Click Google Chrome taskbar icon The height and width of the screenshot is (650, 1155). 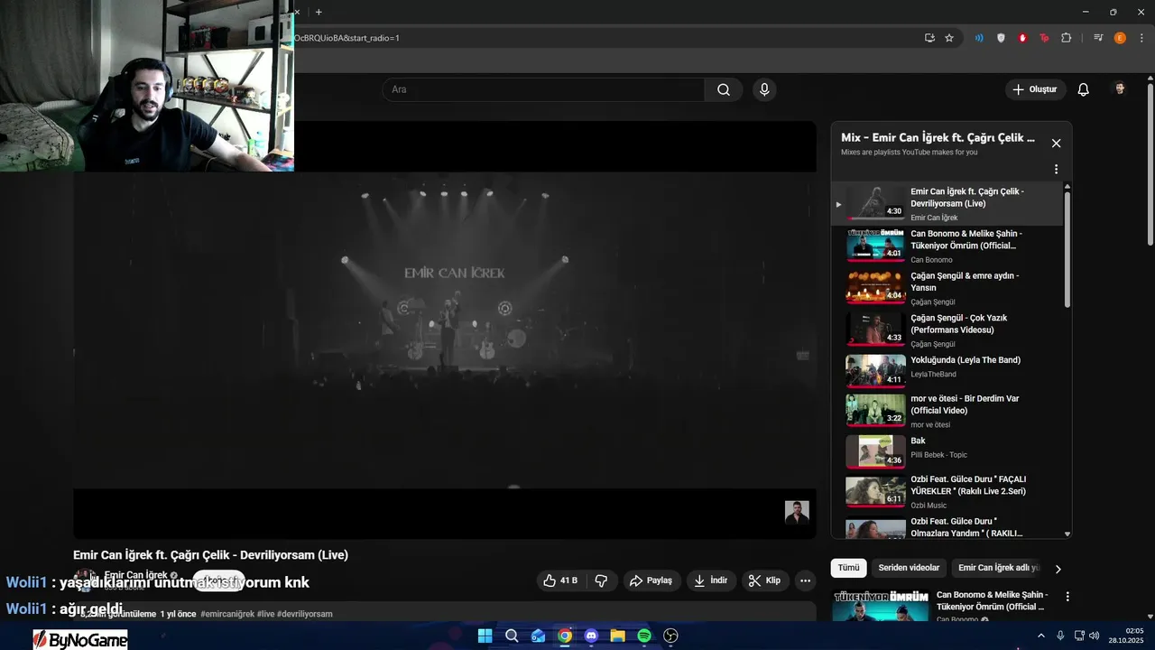(x=565, y=636)
